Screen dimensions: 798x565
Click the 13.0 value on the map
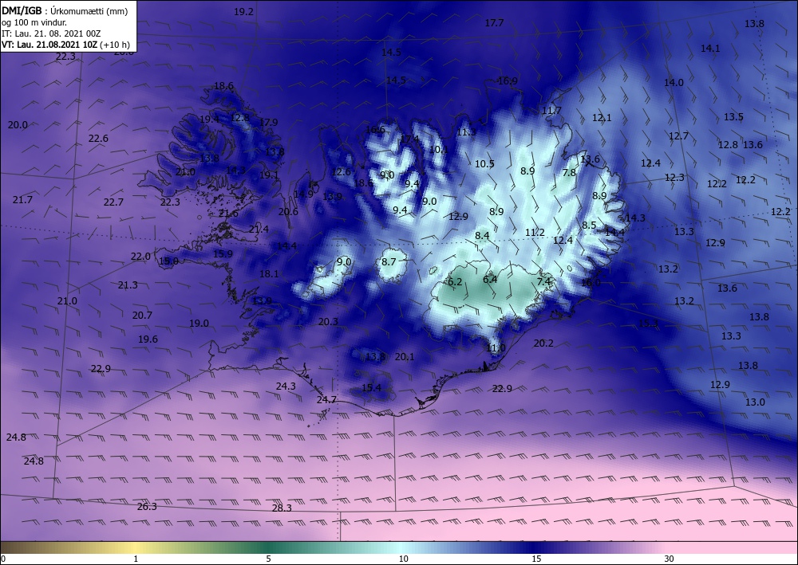coord(755,402)
